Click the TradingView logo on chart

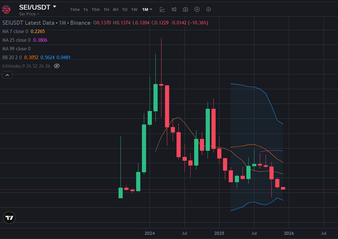[x=9, y=217]
